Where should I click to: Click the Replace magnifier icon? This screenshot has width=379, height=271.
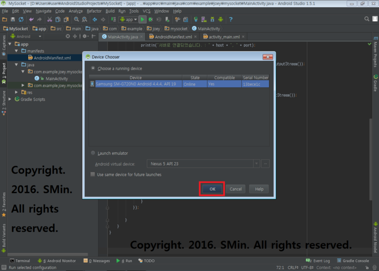pos(85,19)
